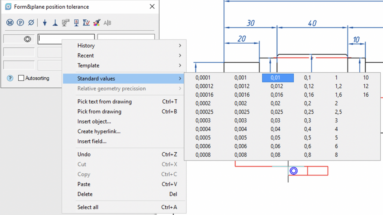Click the projected tolerance zone (P) icon
Image resolution: width=383 pixels, height=215 pixels.
pos(20,23)
